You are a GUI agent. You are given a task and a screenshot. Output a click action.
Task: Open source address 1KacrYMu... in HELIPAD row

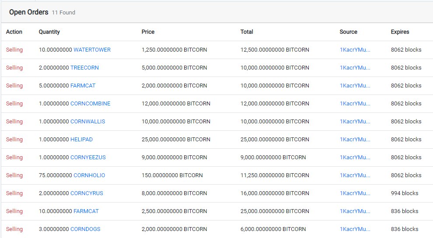tap(355, 140)
